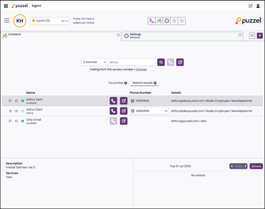This screenshot has width=265, height=209.
Task: Favourite the Offline Arthur Dent star
Action: (x=17, y=111)
